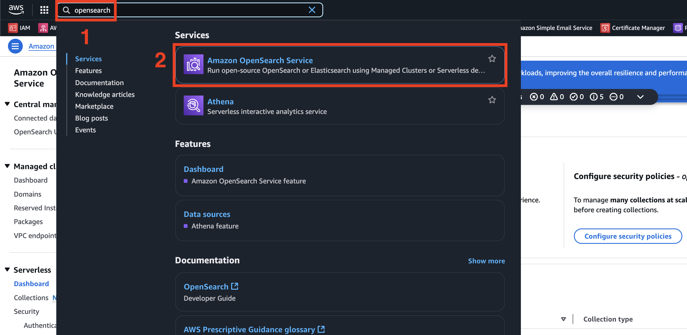Toggle the hamburger navigation menu

coord(15,46)
